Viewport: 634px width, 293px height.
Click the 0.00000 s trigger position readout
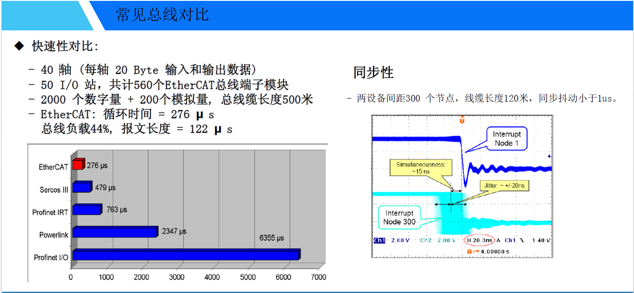pos(495,251)
